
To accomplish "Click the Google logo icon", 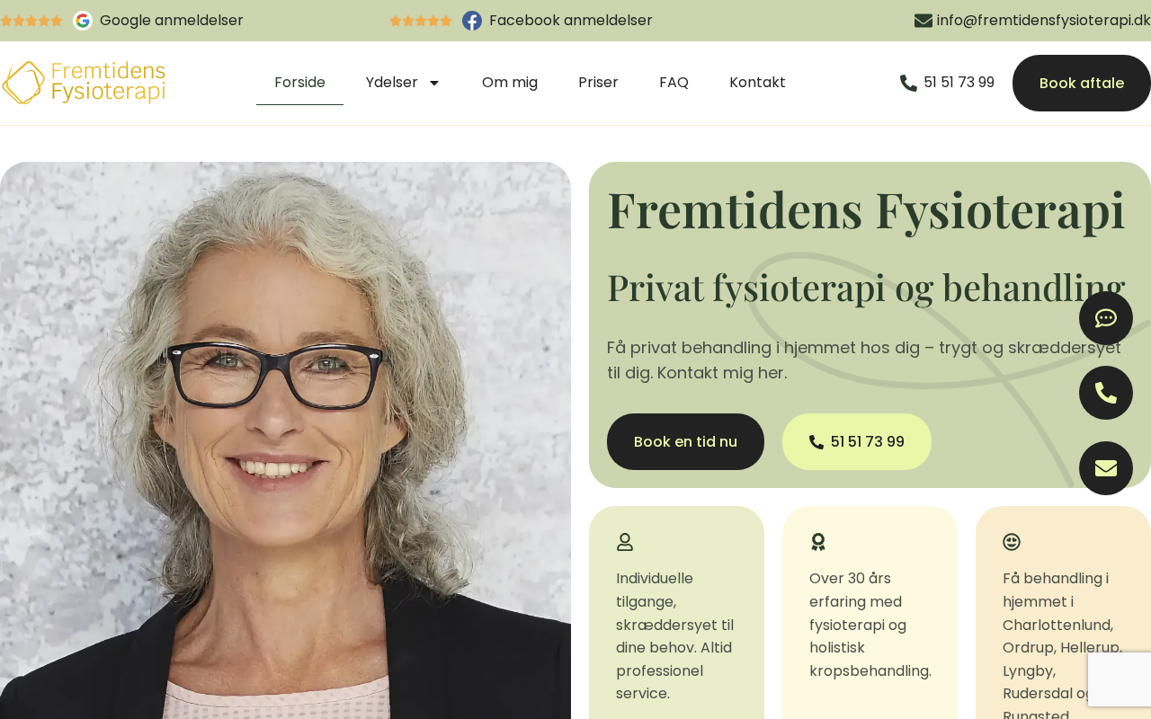I will [x=83, y=21].
